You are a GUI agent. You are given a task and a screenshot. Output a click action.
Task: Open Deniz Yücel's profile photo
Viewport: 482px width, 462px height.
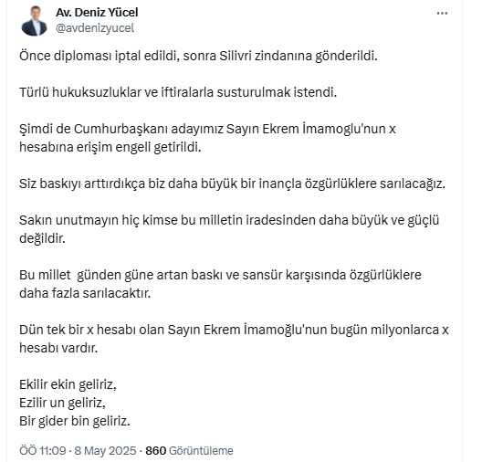click(34, 21)
